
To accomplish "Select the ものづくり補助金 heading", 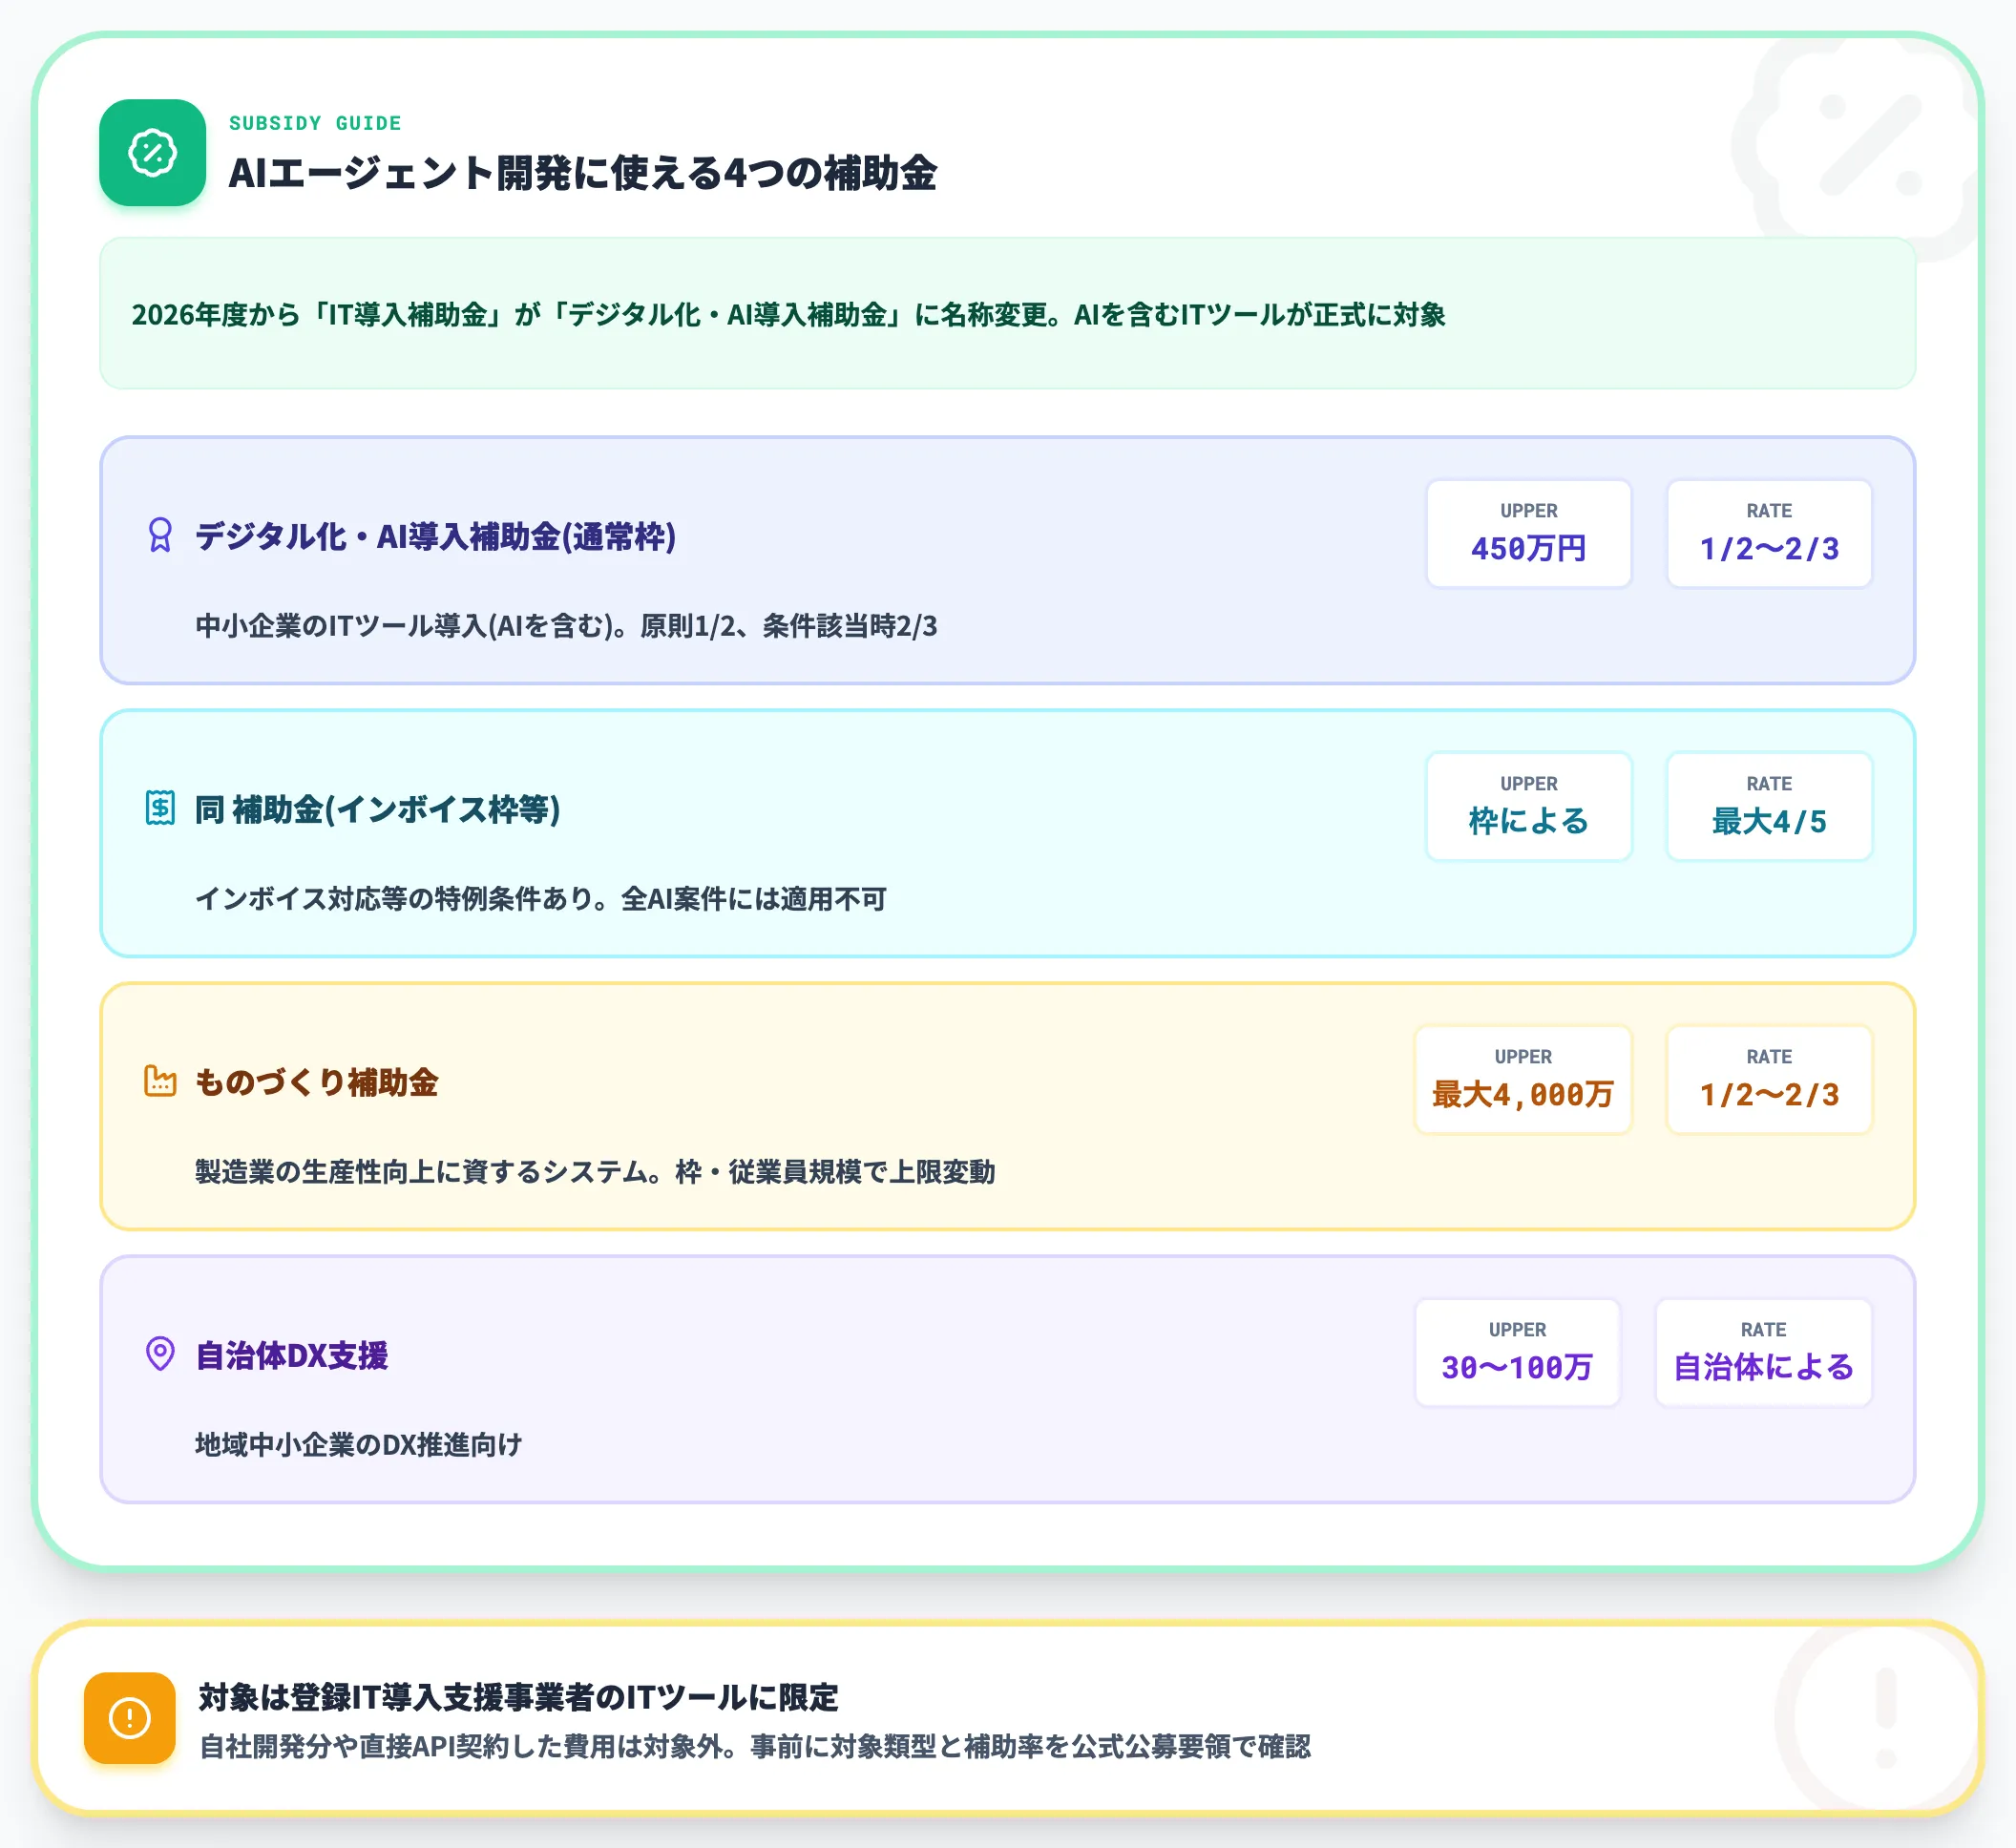I will (317, 1082).
